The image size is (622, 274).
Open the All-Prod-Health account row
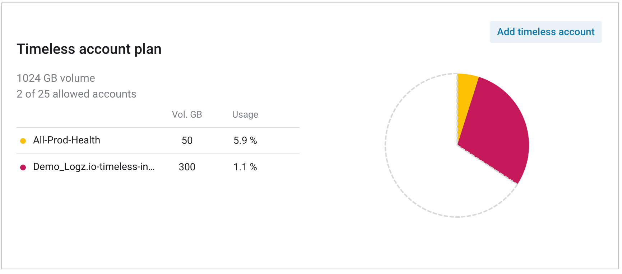click(158, 141)
